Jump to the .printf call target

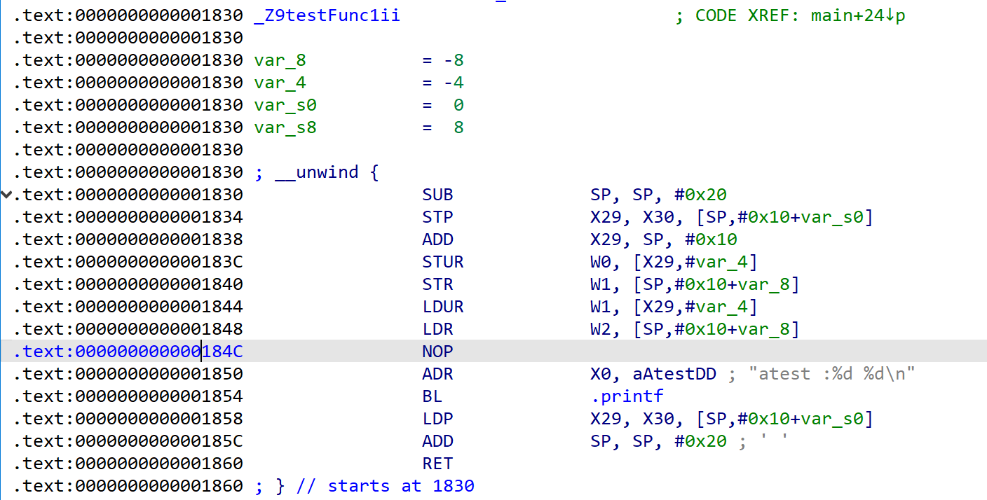[627, 396]
